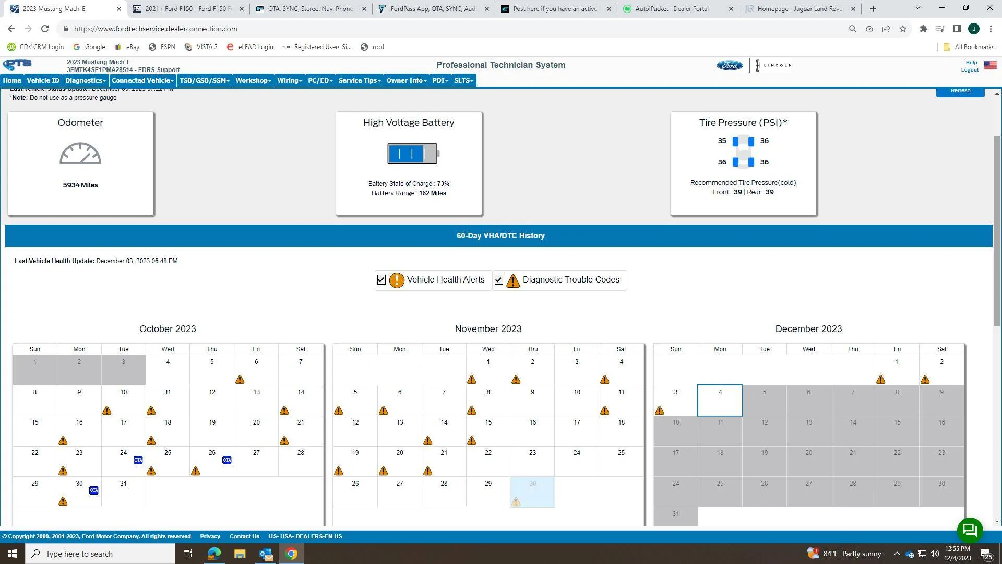
Task: Toggle the Diagnostic Trouble Codes checkbox
Action: point(498,280)
